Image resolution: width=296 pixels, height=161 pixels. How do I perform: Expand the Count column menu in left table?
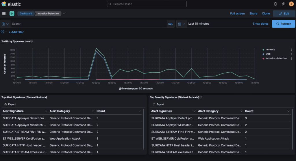coord(140,111)
